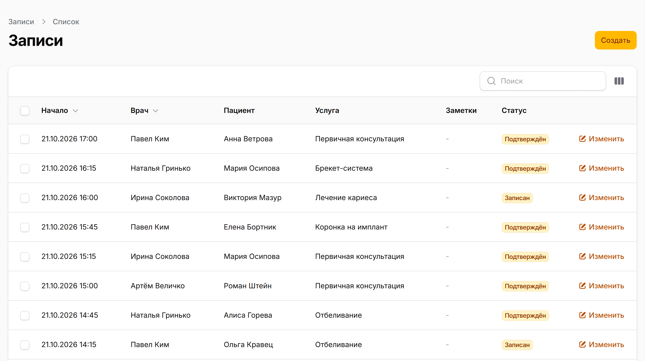
Task: Select the row checkbox for 21.10.2026 17:00
Action: coord(25,139)
